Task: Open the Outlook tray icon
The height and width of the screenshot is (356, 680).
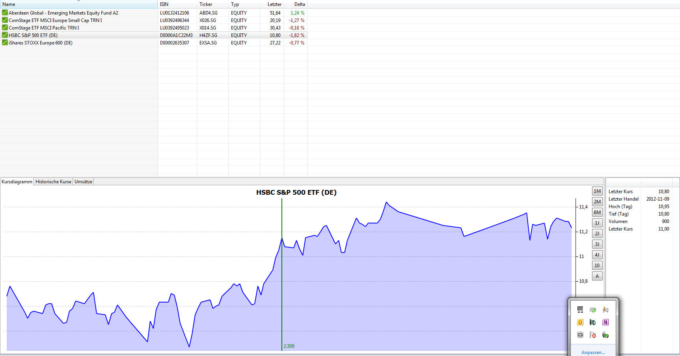Action: [x=580, y=323]
